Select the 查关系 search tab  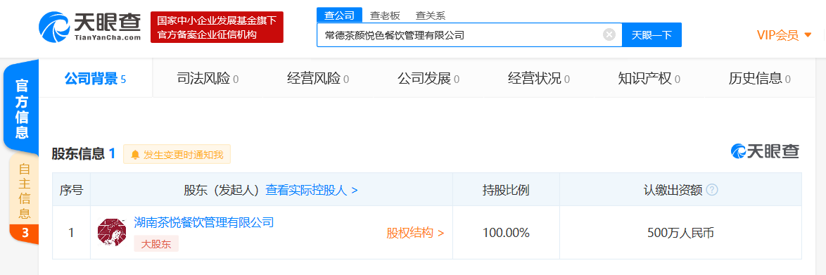point(431,15)
